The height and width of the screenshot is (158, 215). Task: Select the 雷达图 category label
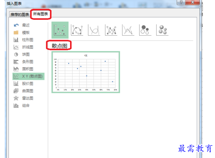pos(28,98)
